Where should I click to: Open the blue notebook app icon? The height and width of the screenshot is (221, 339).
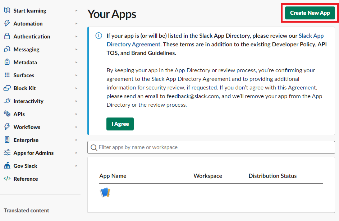click(x=105, y=193)
